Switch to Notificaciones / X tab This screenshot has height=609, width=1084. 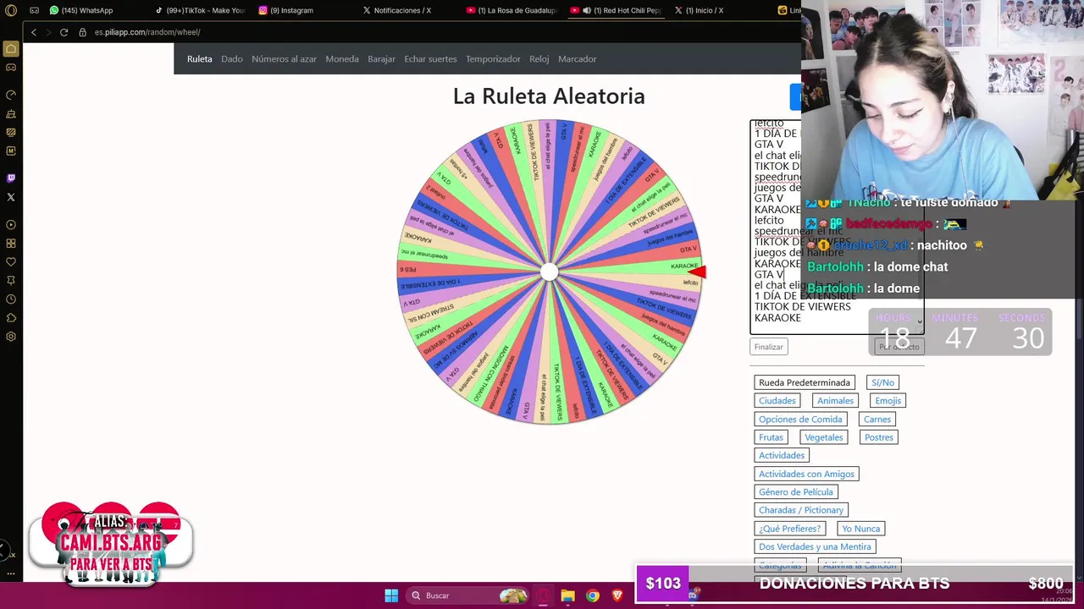pos(396,10)
